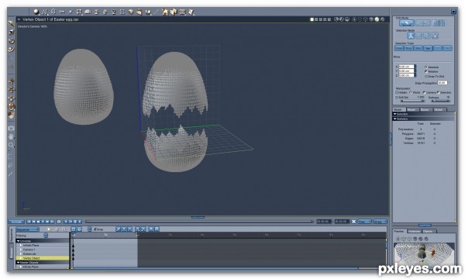The image size is (465, 279).
Task: Click the first Selection Tools button
Action: coord(399,48)
